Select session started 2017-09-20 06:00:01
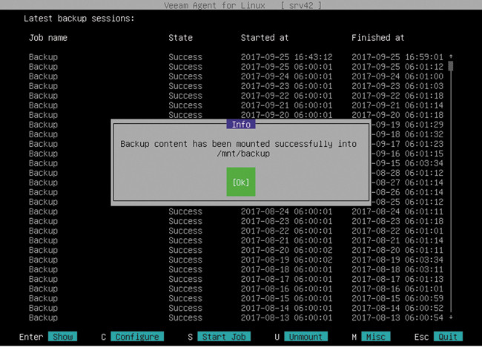 click(x=236, y=115)
